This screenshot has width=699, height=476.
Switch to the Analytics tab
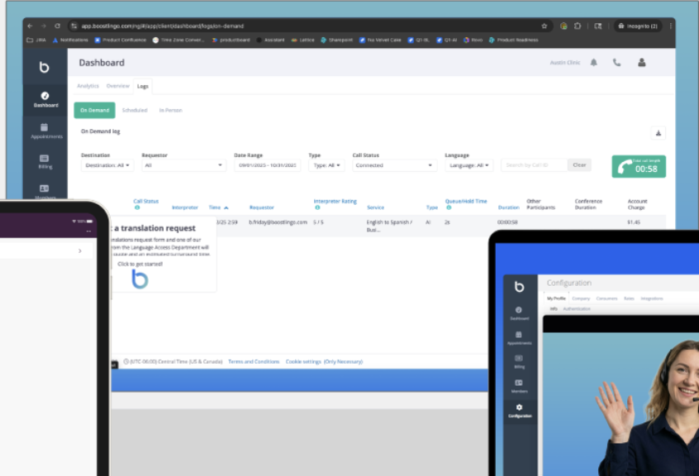click(88, 86)
